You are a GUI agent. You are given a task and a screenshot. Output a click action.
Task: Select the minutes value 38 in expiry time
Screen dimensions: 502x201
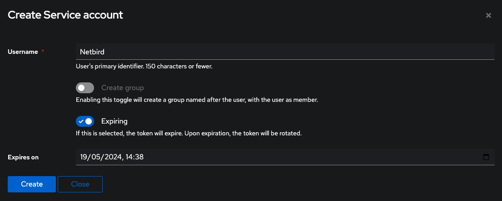click(139, 157)
